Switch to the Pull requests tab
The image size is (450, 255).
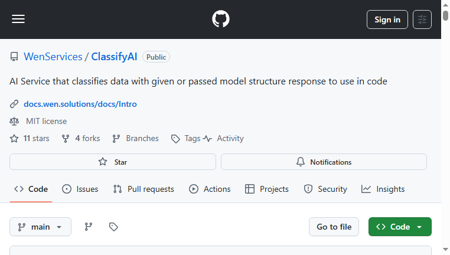point(144,189)
